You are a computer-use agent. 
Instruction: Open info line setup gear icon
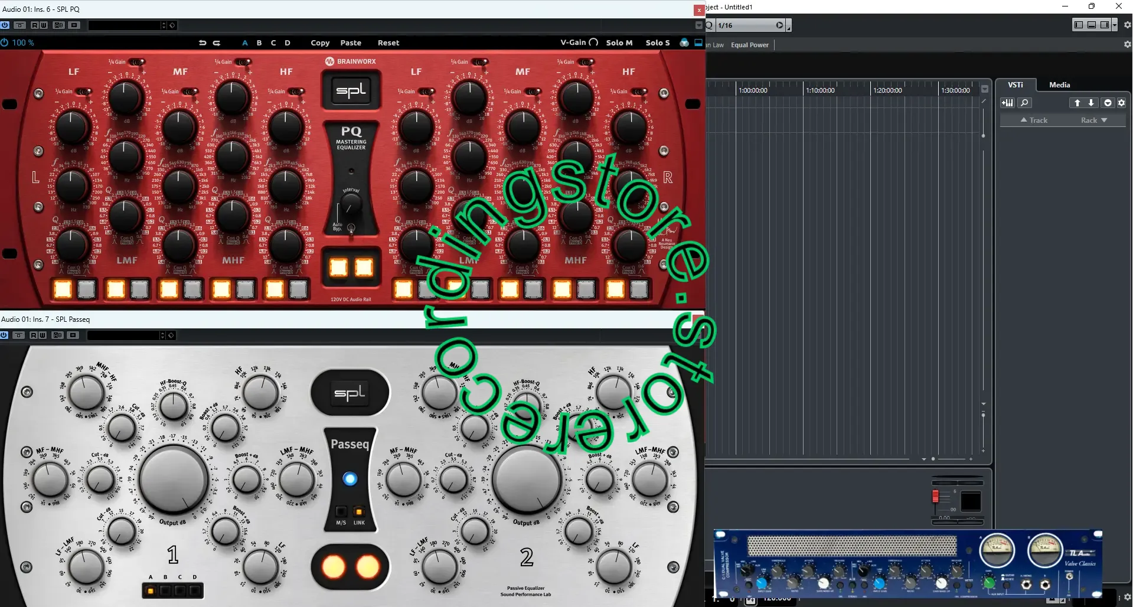tap(1127, 44)
